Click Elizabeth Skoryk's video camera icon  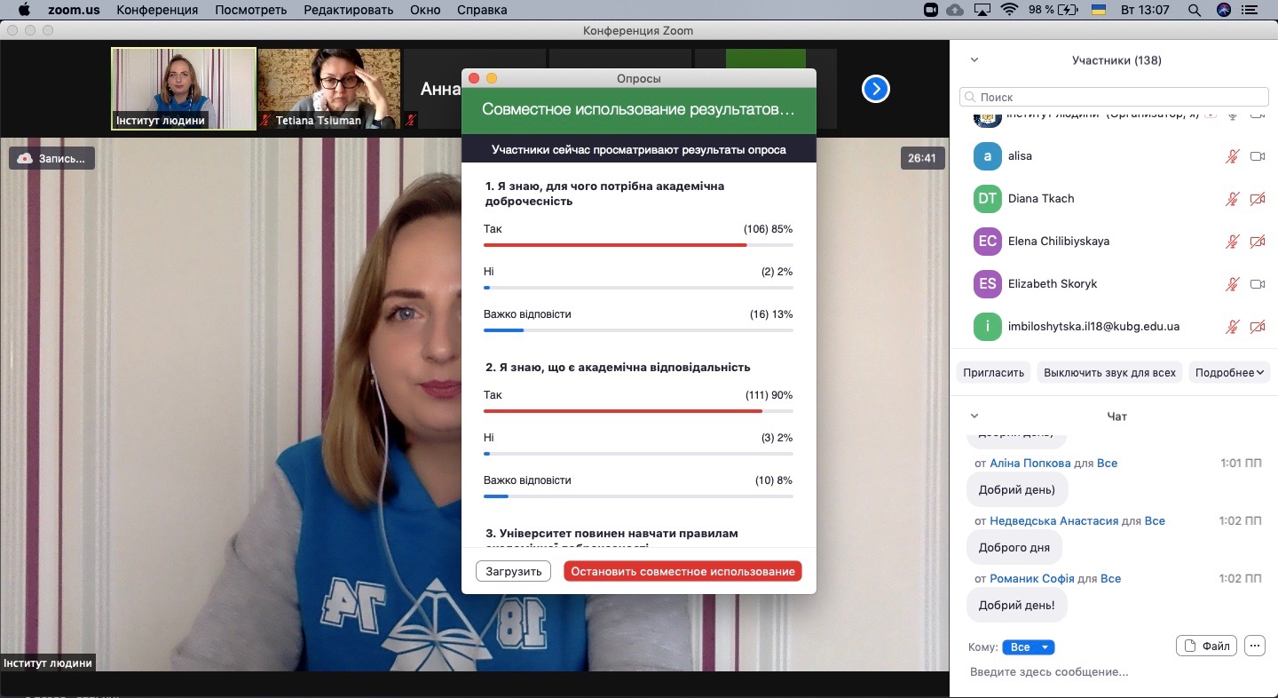coord(1257,284)
